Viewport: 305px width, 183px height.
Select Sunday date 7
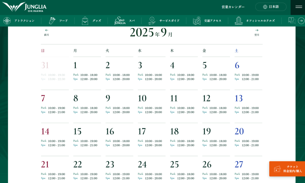click(x=43, y=98)
